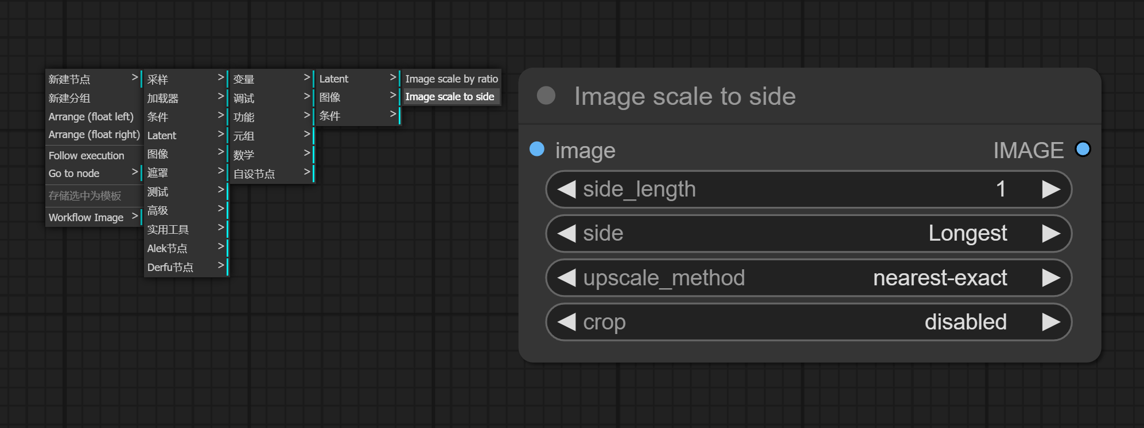This screenshot has width=1144, height=428.
Task: Select Image scale to side menu entry
Action: pos(449,97)
